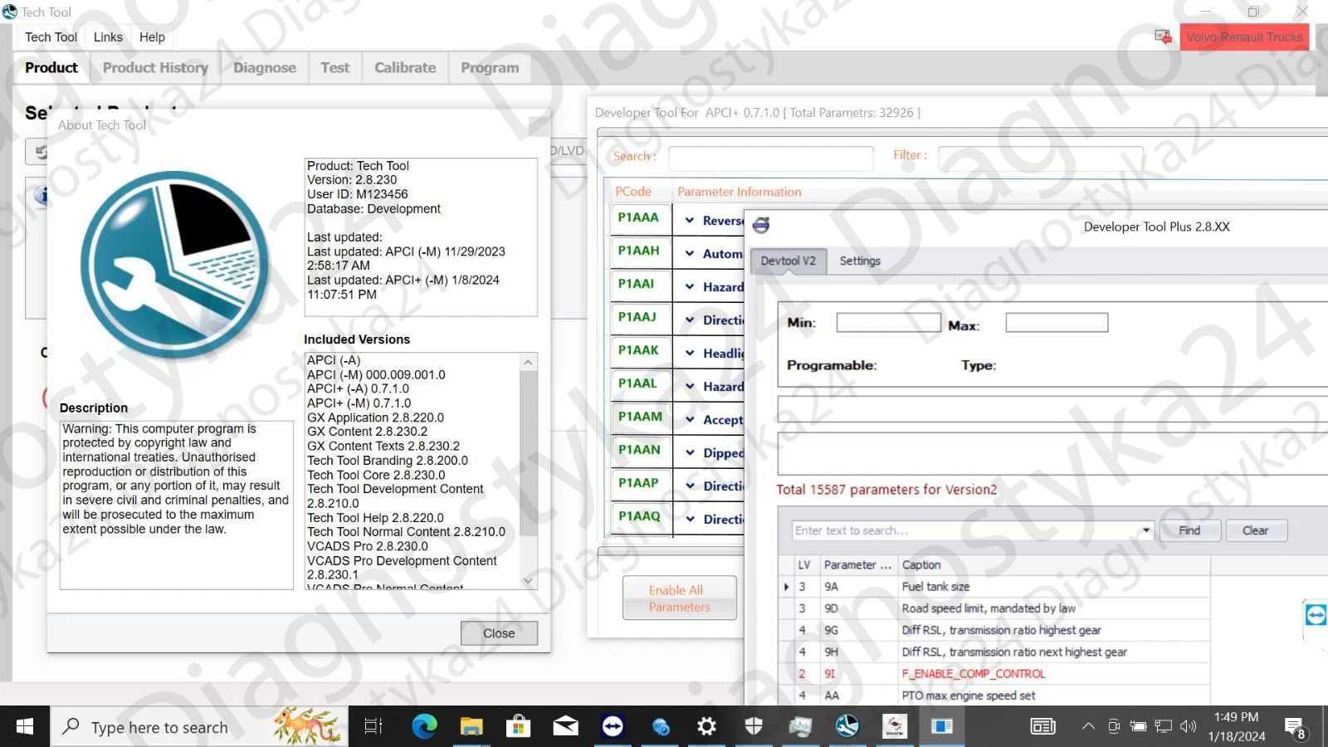Open Task View from the taskbar
Image resolution: width=1328 pixels, height=747 pixels.
pos(373,726)
